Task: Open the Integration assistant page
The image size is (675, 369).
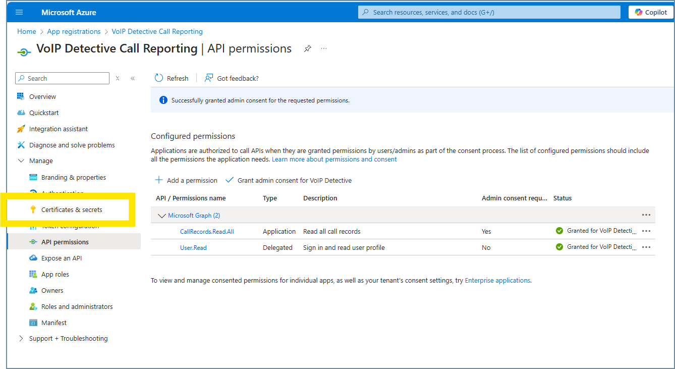Action: point(59,129)
